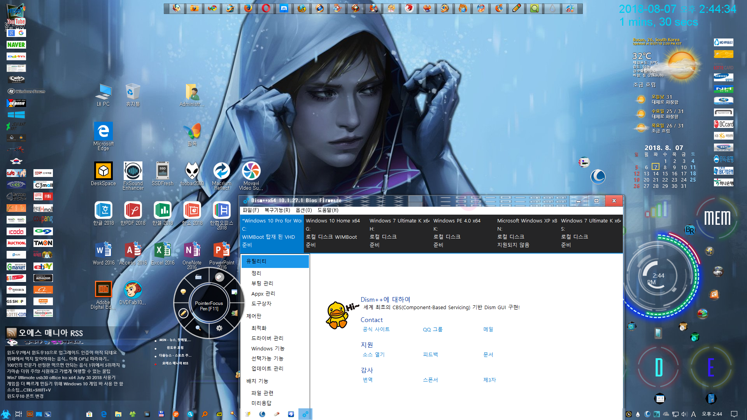Open Excel 2016 desktop shortcut

(163, 254)
